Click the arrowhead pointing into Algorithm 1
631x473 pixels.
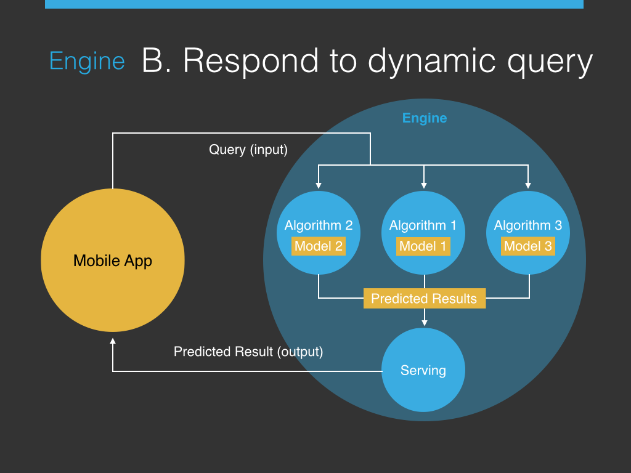point(423,184)
